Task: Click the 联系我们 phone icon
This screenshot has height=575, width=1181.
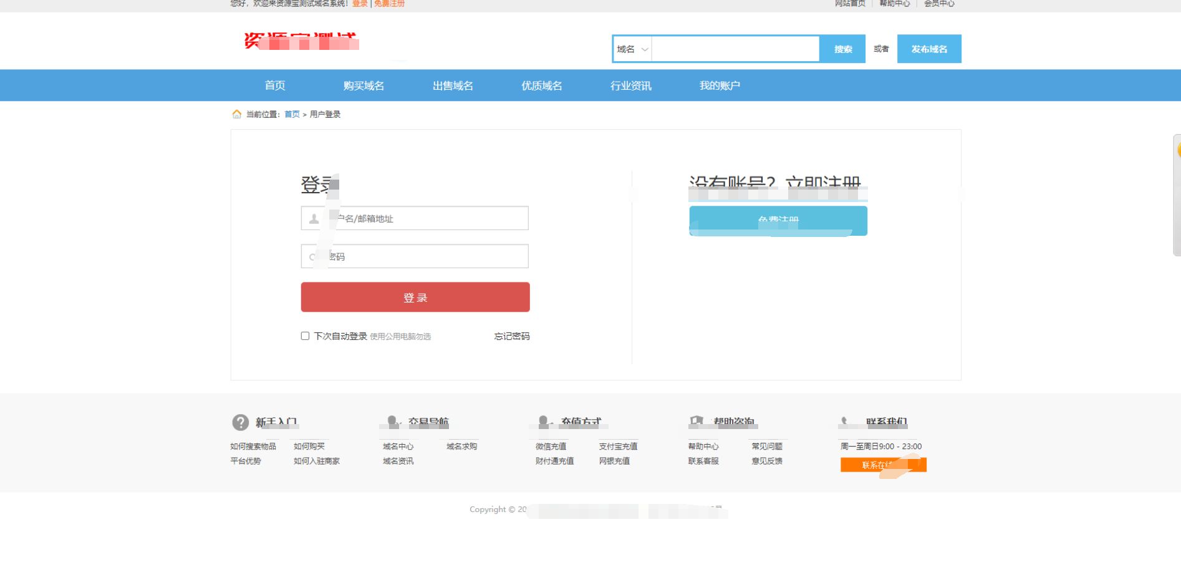Action: 845,422
